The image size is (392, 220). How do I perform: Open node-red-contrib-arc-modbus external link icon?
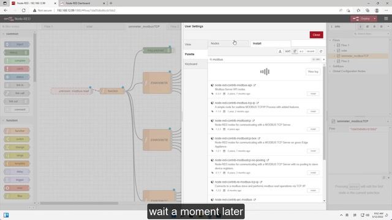click(255, 200)
